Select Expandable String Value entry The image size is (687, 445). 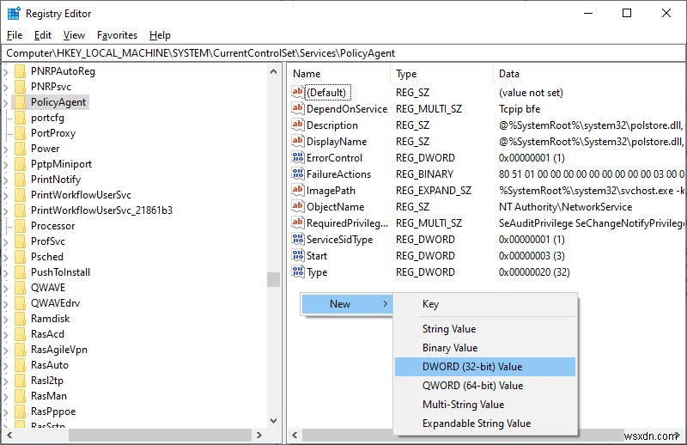click(x=485, y=423)
